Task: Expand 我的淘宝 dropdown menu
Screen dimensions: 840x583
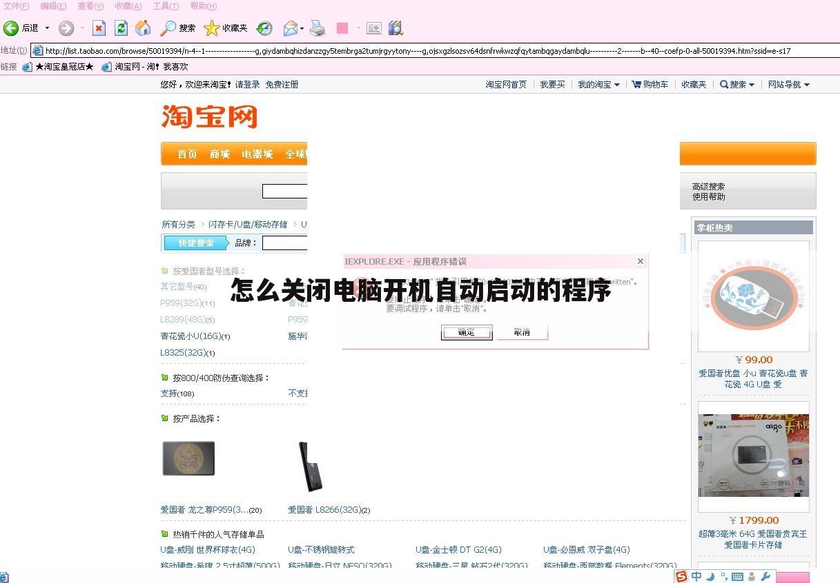Action: pyautogui.click(x=616, y=85)
